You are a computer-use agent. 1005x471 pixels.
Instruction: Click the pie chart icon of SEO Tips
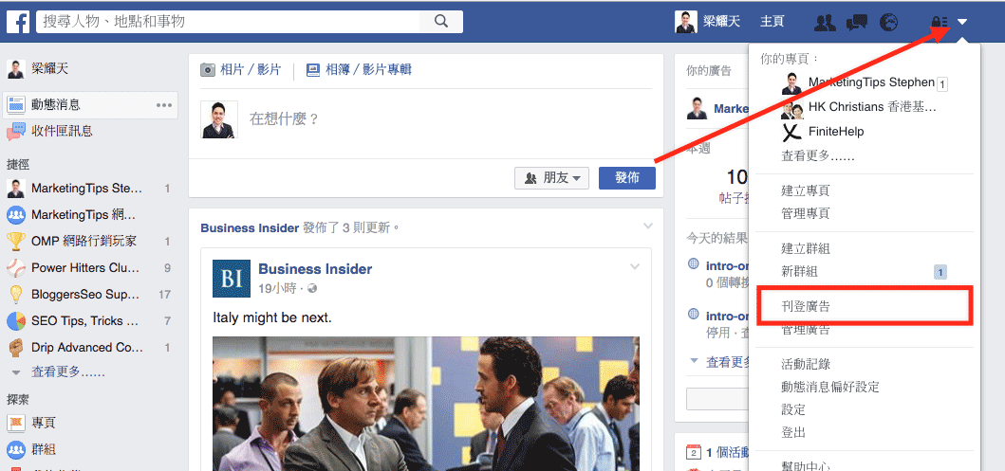click(x=15, y=320)
